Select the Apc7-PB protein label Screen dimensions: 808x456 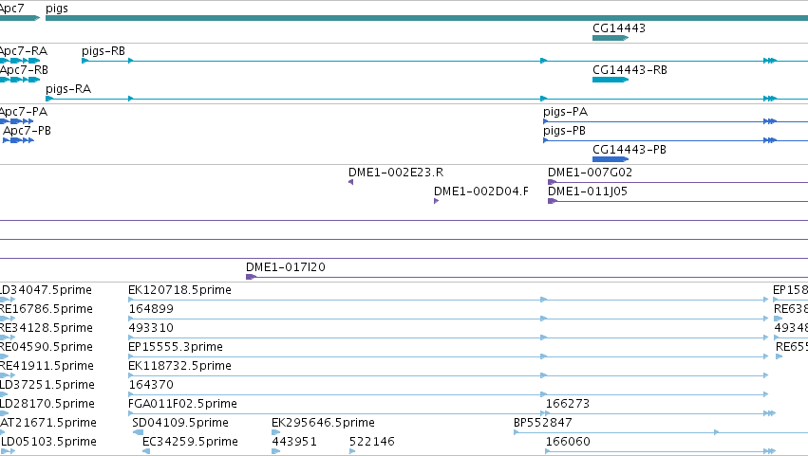(27, 131)
